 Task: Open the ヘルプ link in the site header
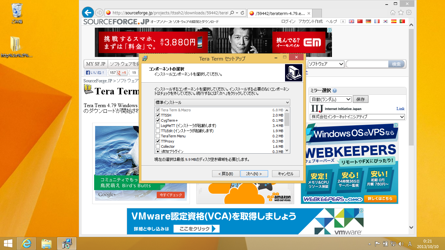coord(332,21)
